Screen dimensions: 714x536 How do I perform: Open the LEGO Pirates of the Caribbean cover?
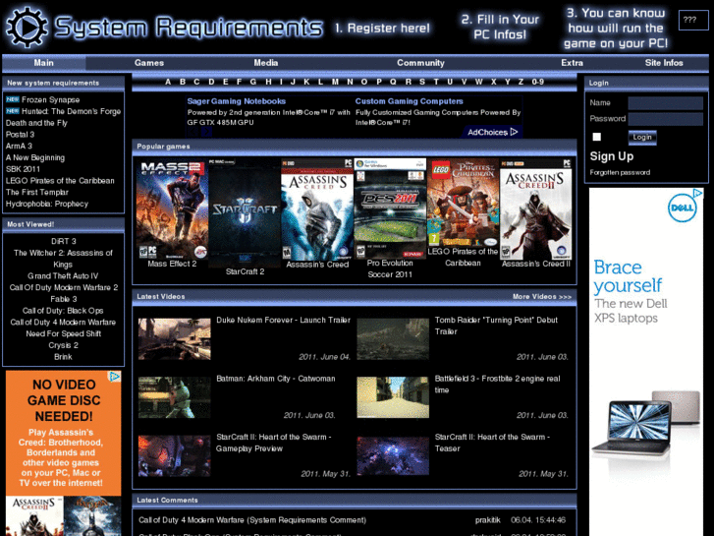click(x=463, y=203)
